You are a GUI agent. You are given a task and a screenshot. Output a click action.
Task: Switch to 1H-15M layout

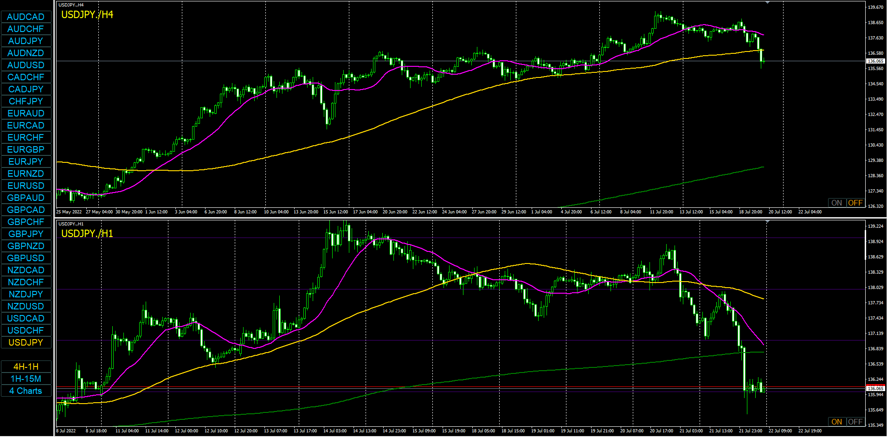[x=26, y=379]
